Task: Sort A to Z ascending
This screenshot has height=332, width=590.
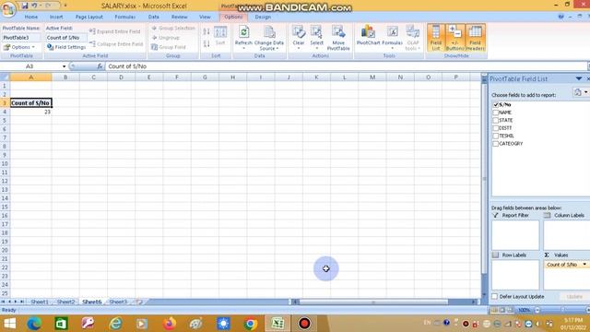Action: coord(206,31)
